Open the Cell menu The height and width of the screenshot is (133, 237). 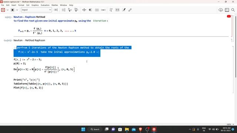(28, 5)
